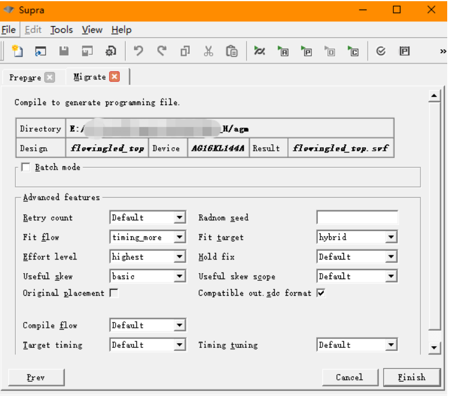Click the Random seed input field
The image size is (449, 396).
[x=357, y=217]
